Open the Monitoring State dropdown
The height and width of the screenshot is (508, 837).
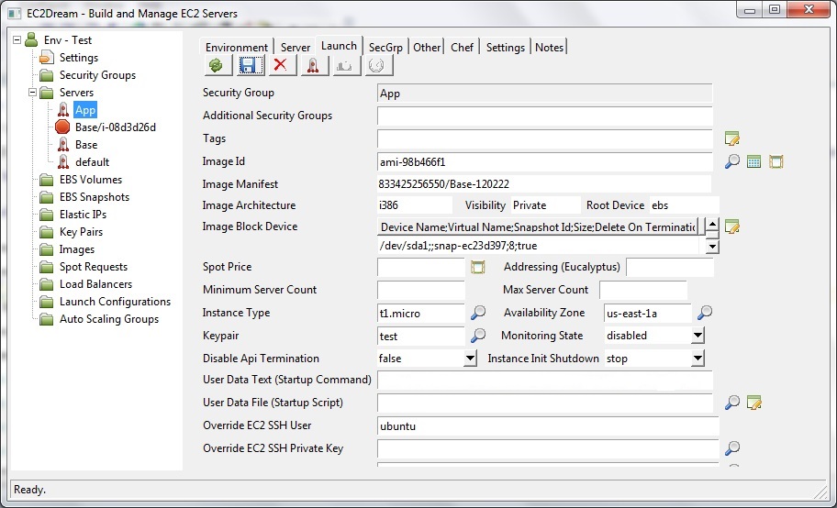(x=697, y=336)
